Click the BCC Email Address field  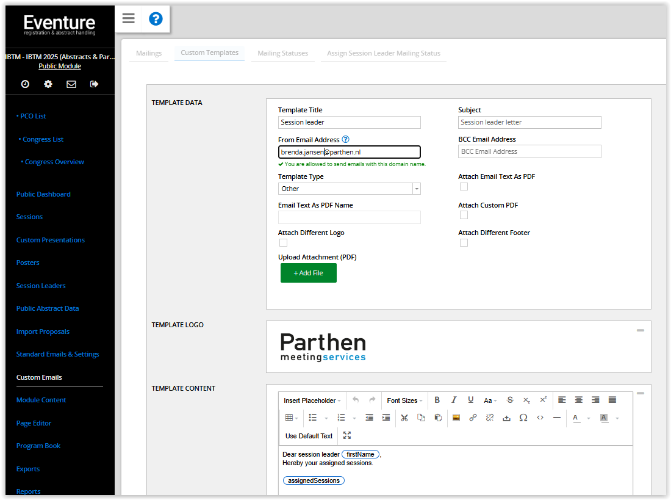tap(529, 151)
